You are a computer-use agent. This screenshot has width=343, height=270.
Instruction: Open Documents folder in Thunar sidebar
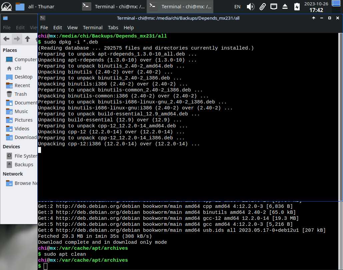point(21,103)
